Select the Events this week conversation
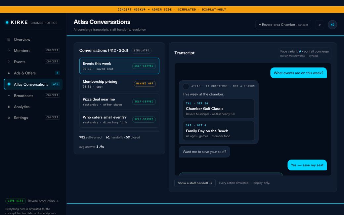 (x=119, y=66)
